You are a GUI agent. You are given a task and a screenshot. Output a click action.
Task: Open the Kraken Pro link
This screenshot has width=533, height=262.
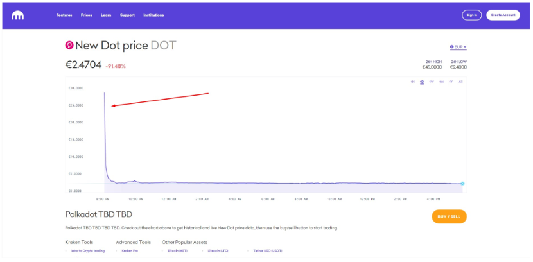click(x=130, y=251)
